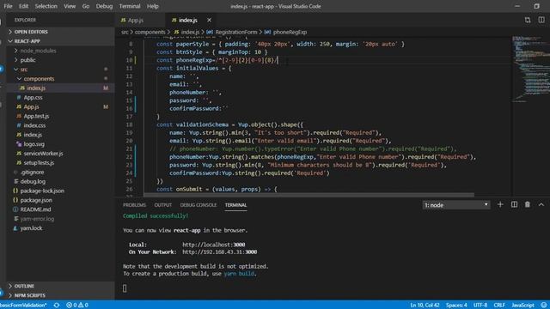Close the index.js editor tab
550x309 pixels.
(209, 21)
